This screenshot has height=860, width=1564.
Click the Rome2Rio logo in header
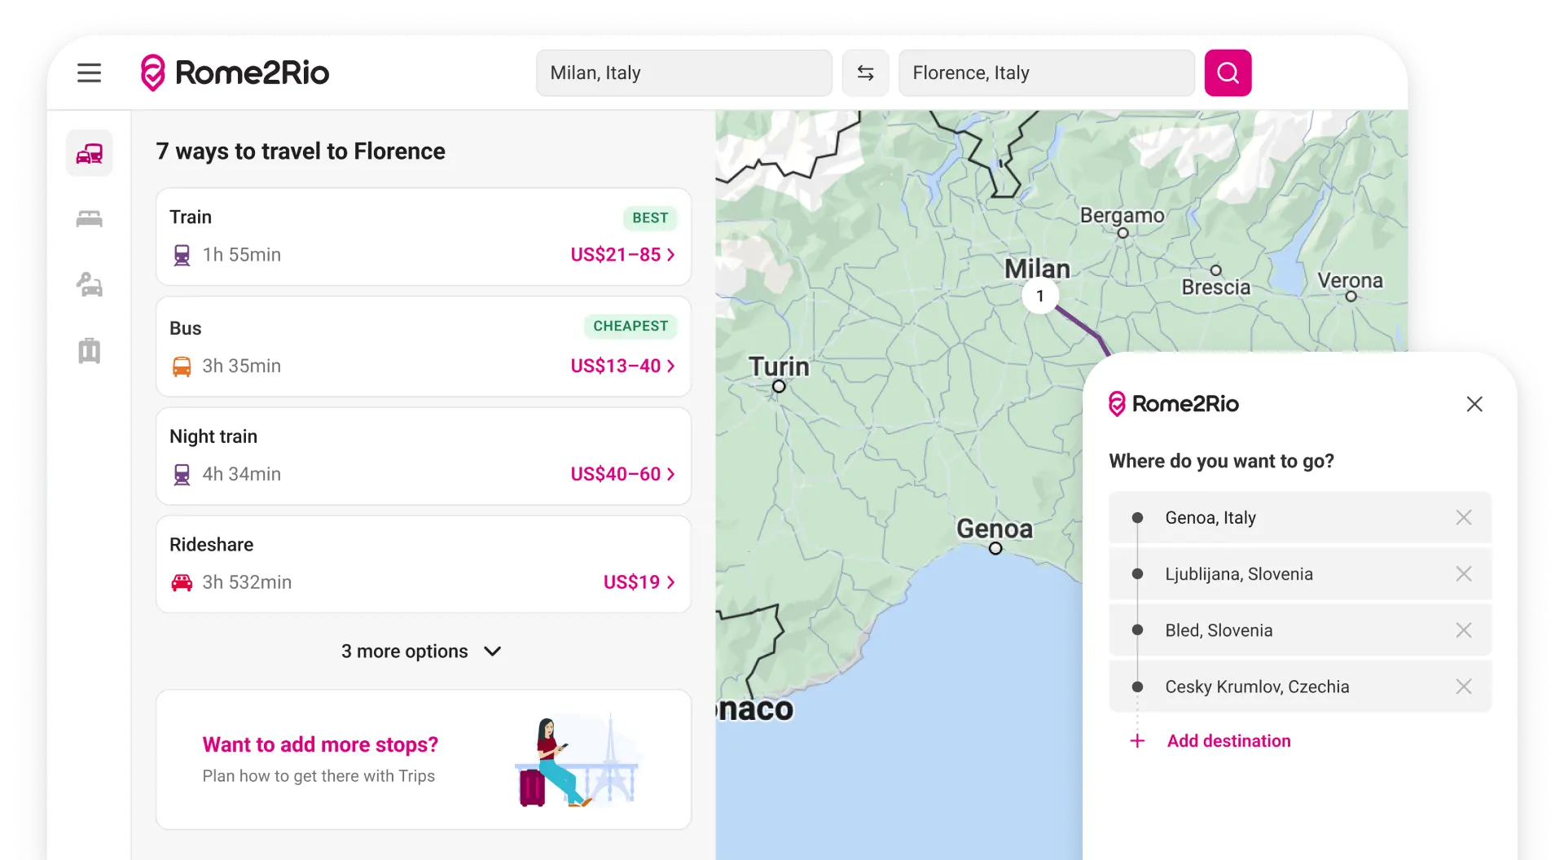pos(235,73)
